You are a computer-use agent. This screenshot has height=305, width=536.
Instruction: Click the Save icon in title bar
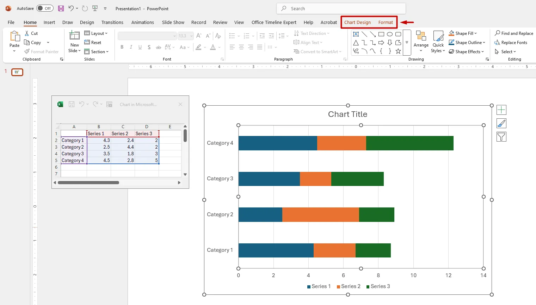coord(61,8)
